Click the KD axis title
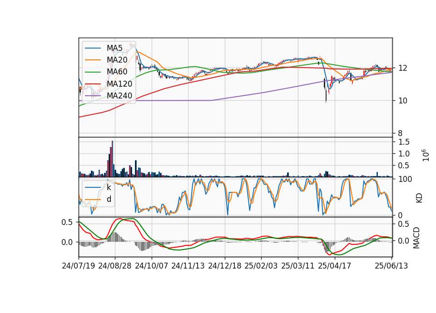The height and width of the screenshot is (313, 436). pos(419,198)
